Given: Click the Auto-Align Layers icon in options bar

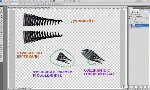Looking at the screenshot, I should [62, 4].
